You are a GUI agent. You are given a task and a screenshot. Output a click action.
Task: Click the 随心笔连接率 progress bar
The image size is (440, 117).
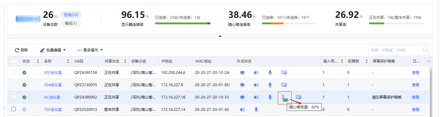click(289, 23)
